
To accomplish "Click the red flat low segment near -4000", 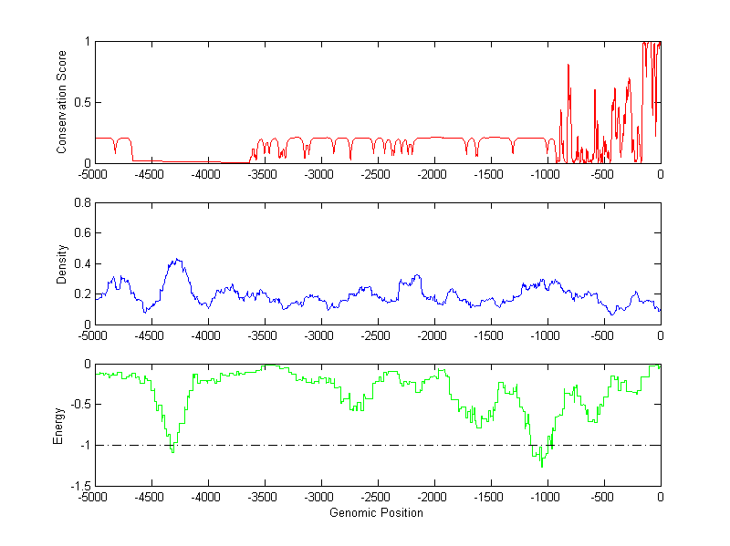I will [208, 161].
